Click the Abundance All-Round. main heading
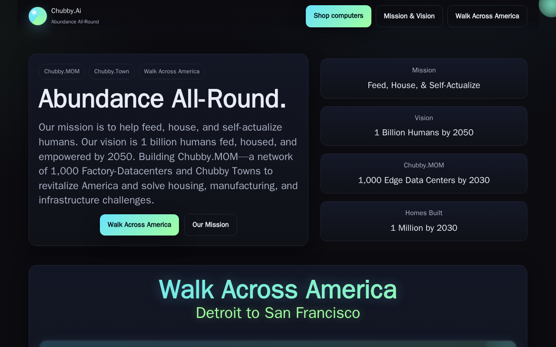The image size is (556, 347). 162,99
